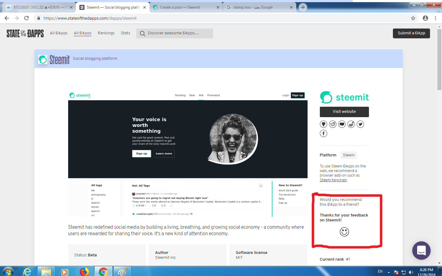442x276 pixels.
Task: Launch Firefox from the taskbar
Action: 84,271
